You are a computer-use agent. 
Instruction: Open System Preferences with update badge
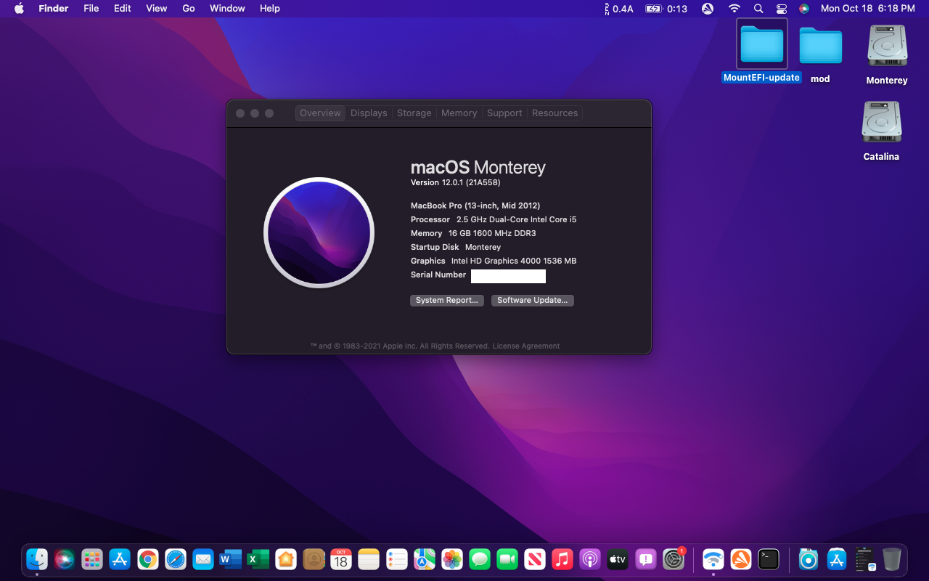pyautogui.click(x=674, y=559)
